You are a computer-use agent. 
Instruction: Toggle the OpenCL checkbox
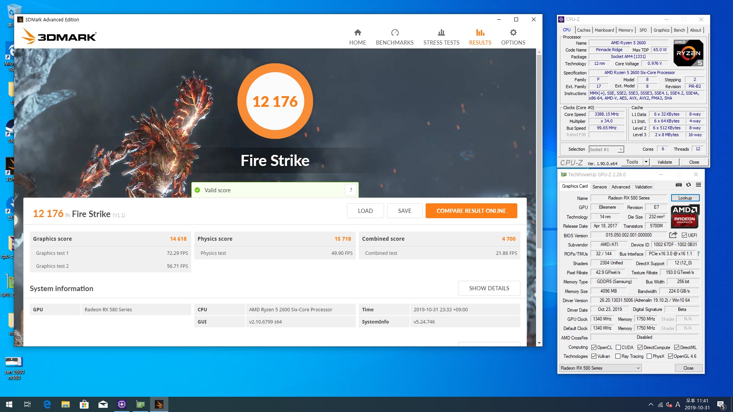(x=594, y=348)
